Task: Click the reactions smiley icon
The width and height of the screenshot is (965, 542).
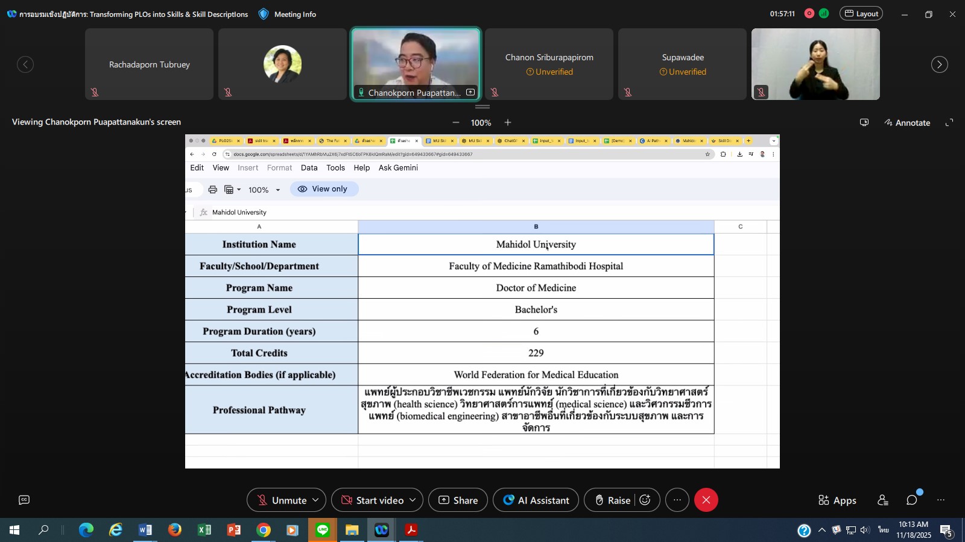Action: 645,500
